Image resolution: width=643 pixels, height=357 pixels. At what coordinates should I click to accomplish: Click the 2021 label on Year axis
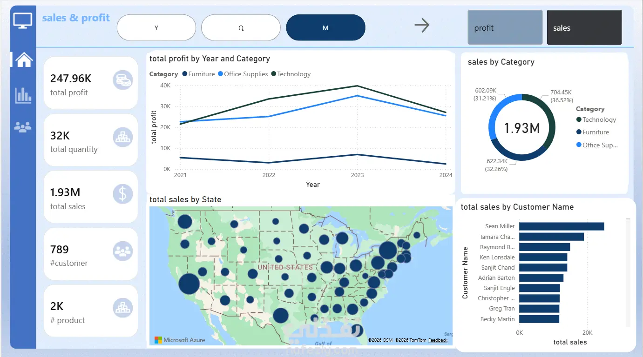(180, 175)
